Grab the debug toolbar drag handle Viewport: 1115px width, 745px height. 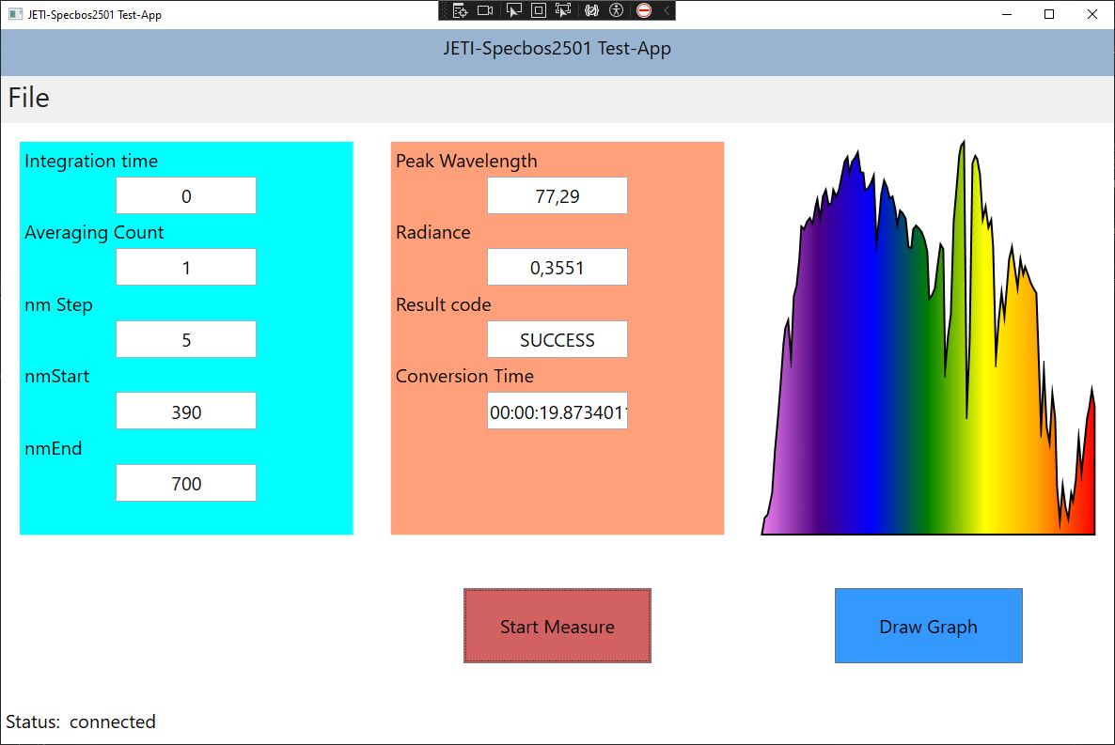click(445, 10)
